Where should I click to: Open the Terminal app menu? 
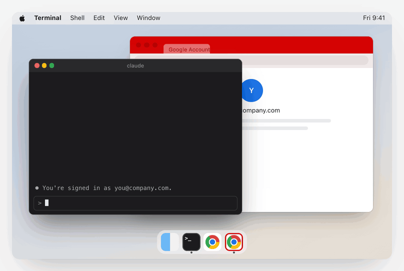pyautogui.click(x=47, y=18)
